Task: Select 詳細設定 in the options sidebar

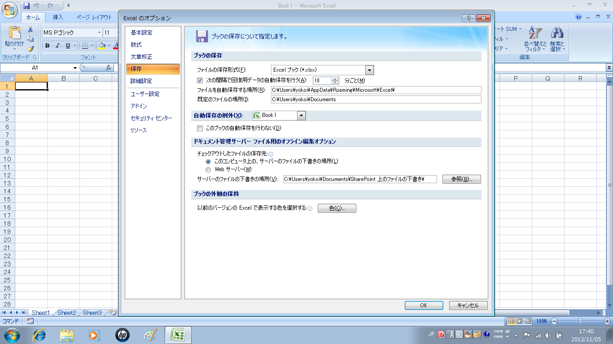Action: tap(141, 81)
